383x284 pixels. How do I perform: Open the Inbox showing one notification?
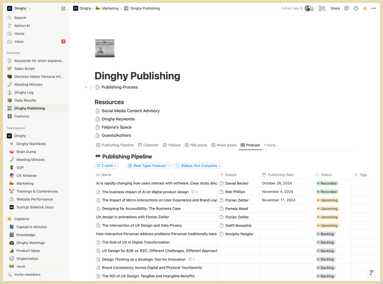click(19, 41)
